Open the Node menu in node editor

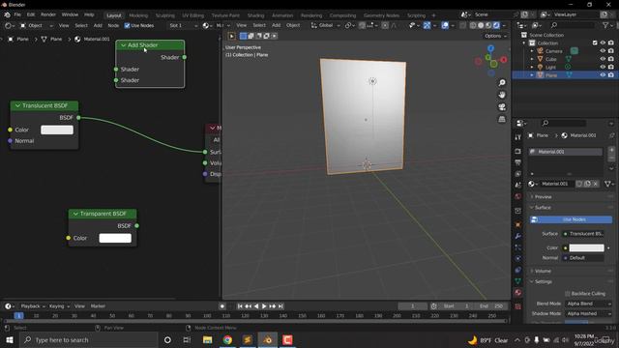click(x=113, y=25)
